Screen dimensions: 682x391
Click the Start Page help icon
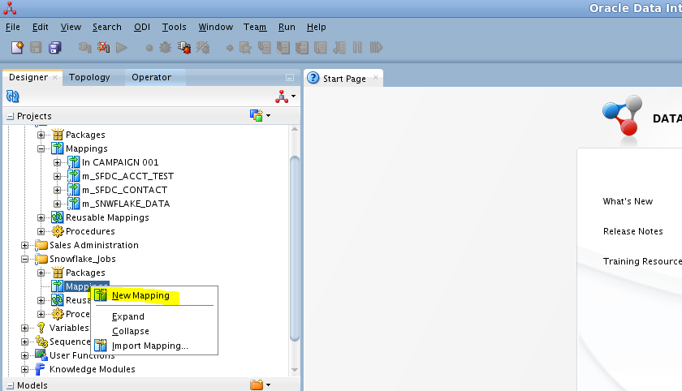coord(313,78)
